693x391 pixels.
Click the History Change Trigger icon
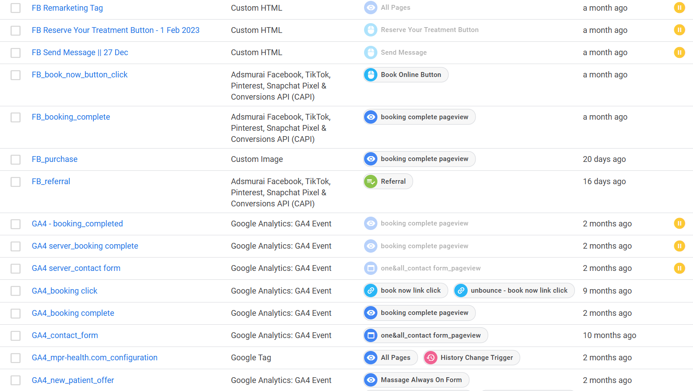tap(430, 358)
